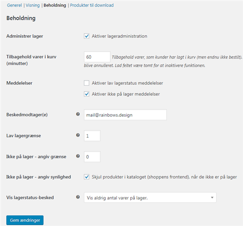Screen dimensions: 243x226
Task: Click help icon beside Vis lagerstatus-besked
Action: [78, 197]
